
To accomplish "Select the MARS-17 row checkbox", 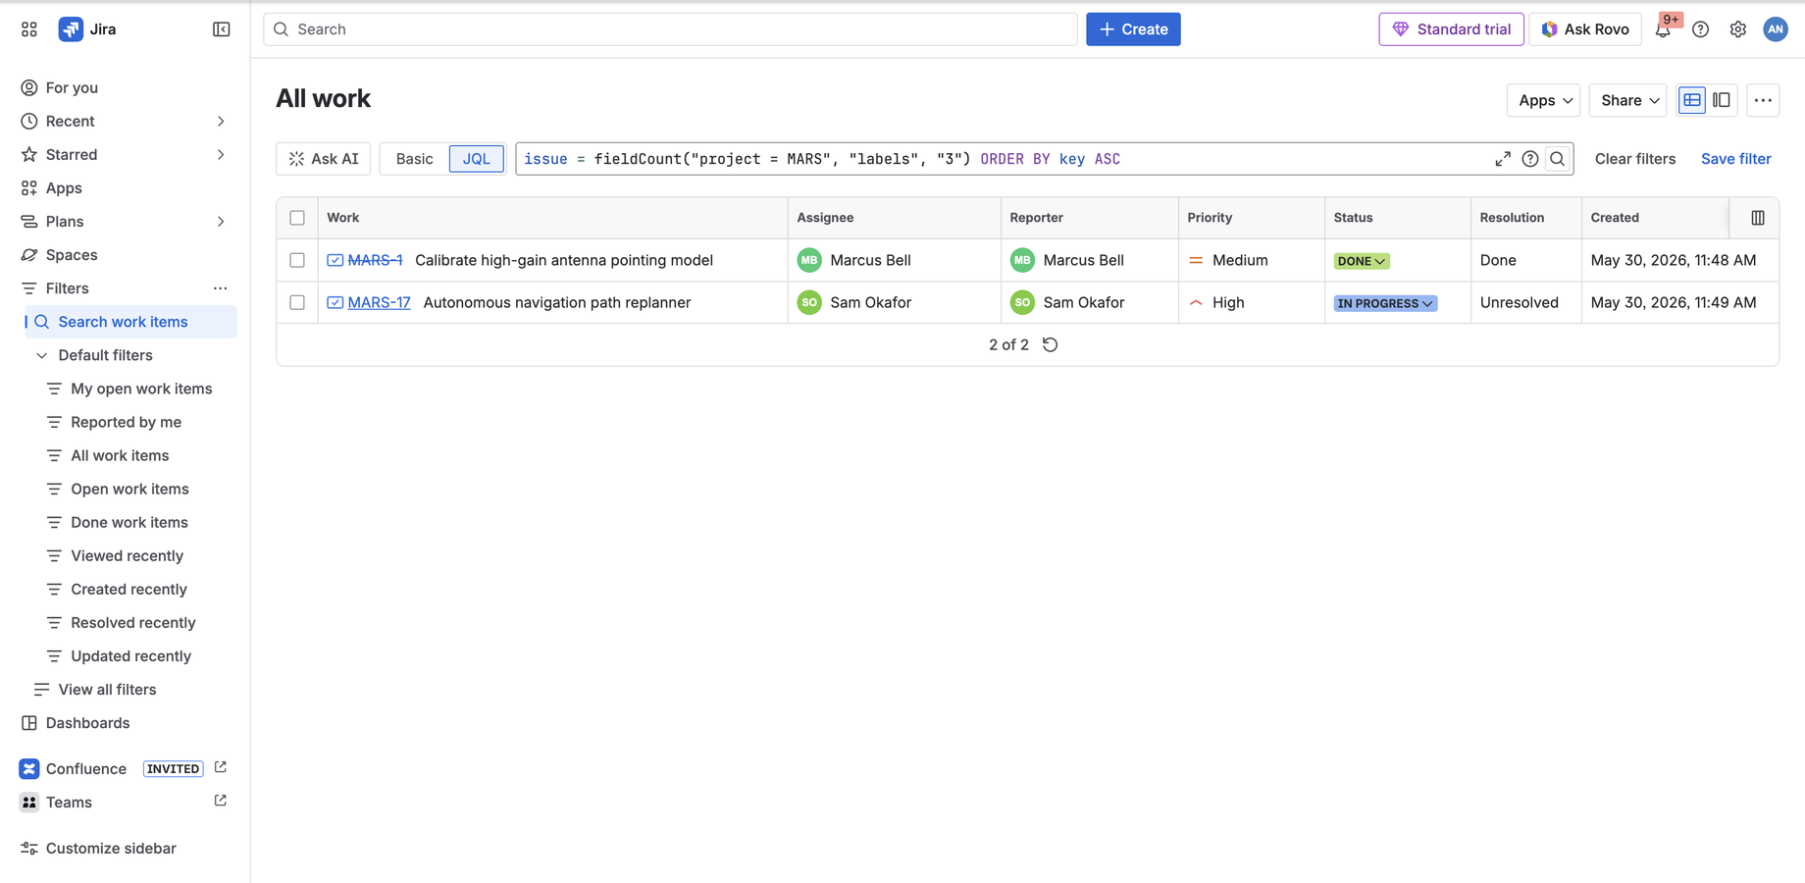I will 297,302.
